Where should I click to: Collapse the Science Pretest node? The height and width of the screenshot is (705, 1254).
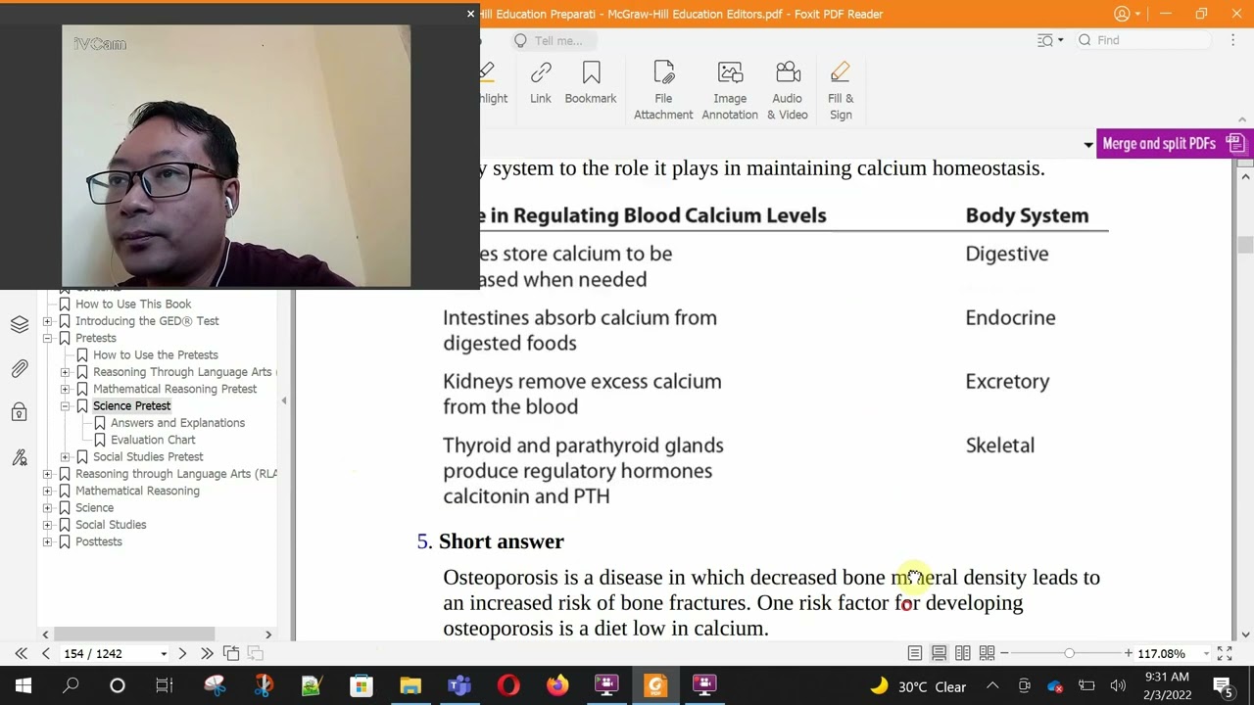[65, 405]
